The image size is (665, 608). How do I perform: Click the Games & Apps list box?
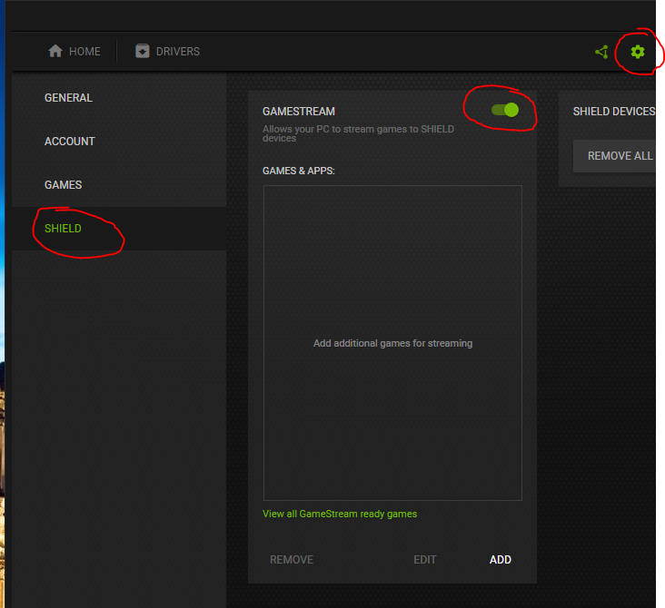click(392, 343)
